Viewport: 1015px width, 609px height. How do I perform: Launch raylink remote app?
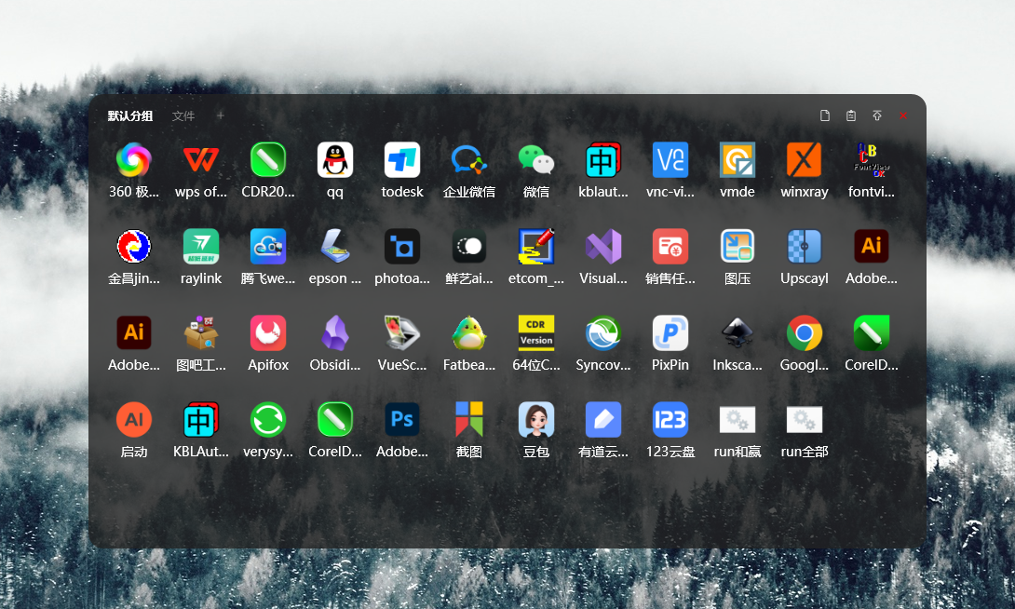coord(201,247)
